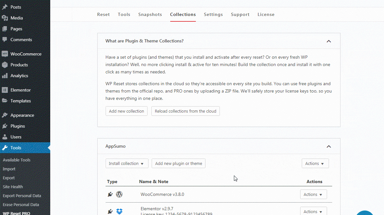Open Actions dropdown for WooCommerce v3.8.0
Viewport: 384px width, 215px height.
314,194
